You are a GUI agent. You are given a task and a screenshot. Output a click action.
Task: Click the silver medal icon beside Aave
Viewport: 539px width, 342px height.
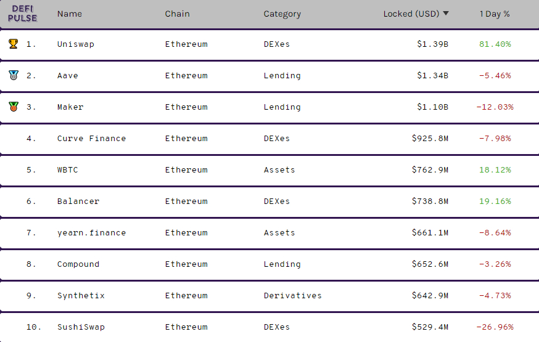[14, 75]
